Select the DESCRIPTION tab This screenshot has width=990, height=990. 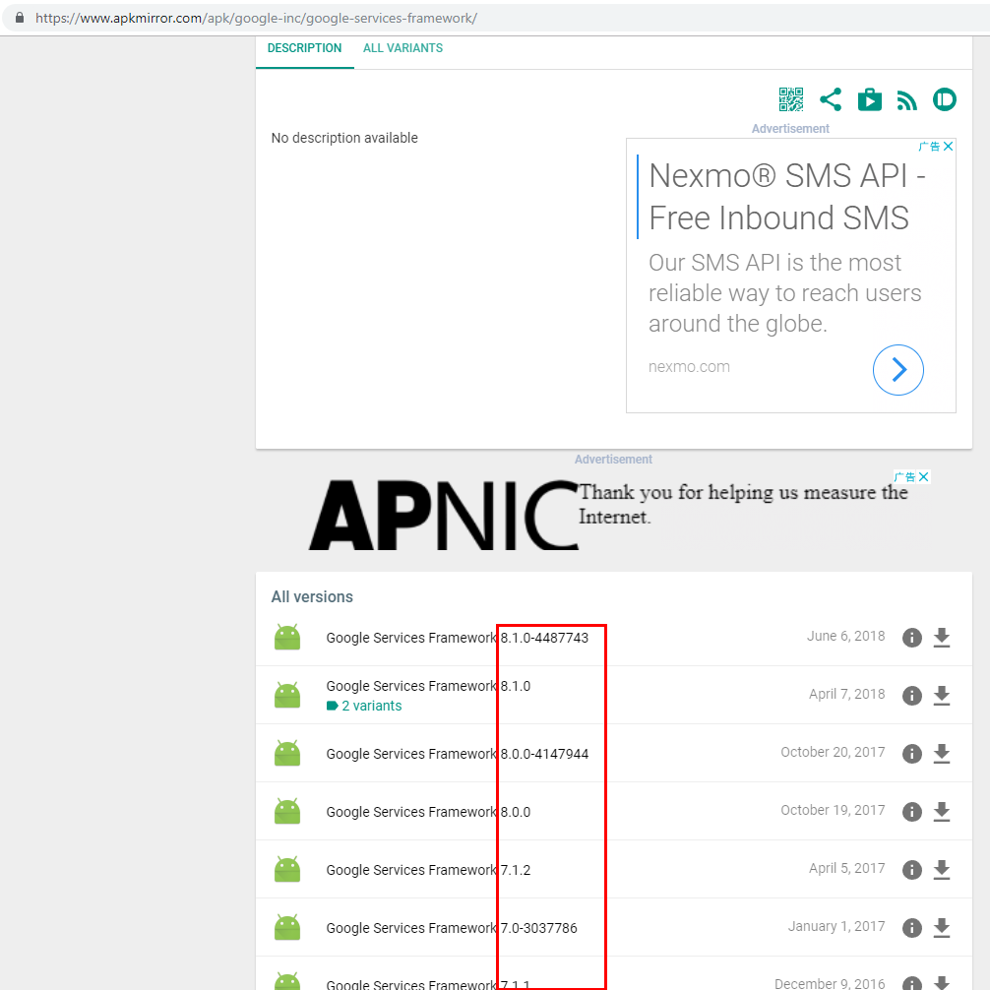(x=304, y=47)
